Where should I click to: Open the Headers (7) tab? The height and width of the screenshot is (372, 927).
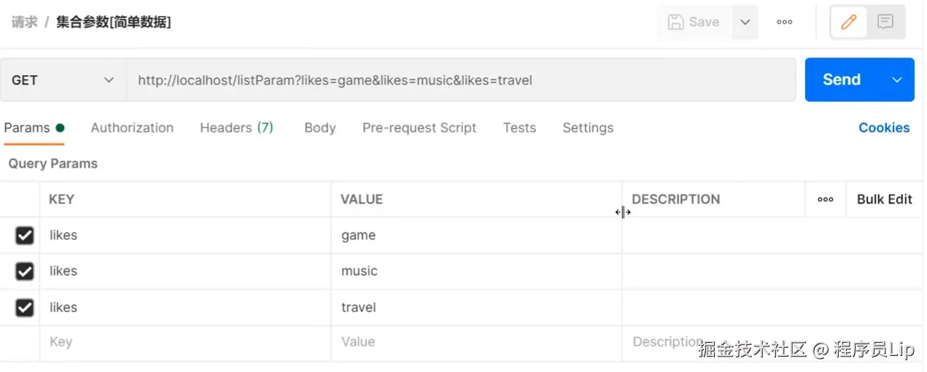point(236,128)
